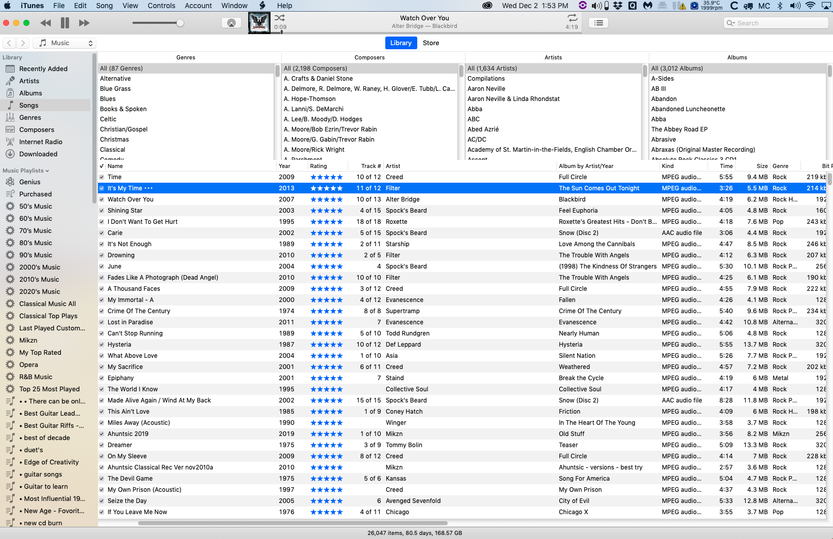The image size is (833, 539).
Task: Click the Previous track rewind button
Action: coord(46,23)
